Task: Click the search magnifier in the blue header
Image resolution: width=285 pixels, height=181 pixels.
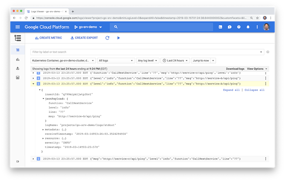Action: 116,27
